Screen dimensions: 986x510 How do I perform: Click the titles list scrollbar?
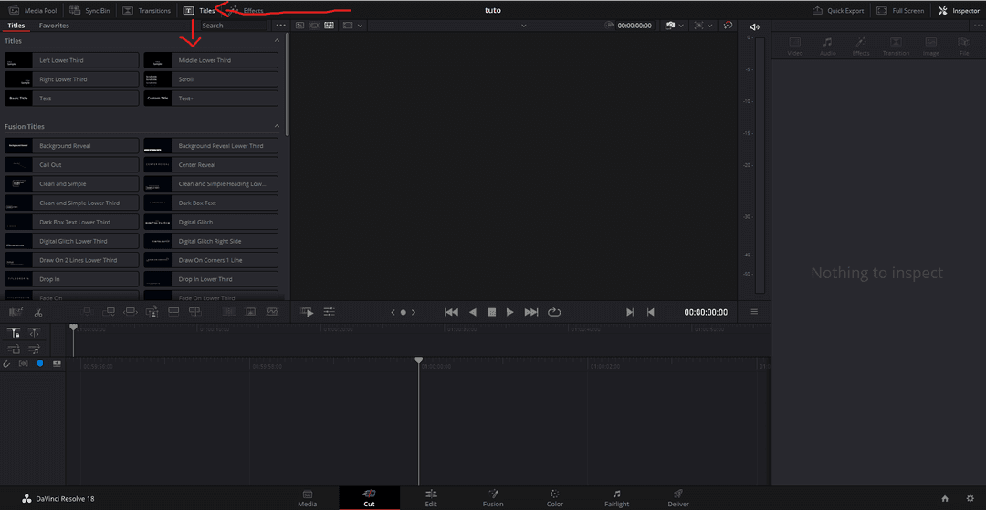point(288,84)
